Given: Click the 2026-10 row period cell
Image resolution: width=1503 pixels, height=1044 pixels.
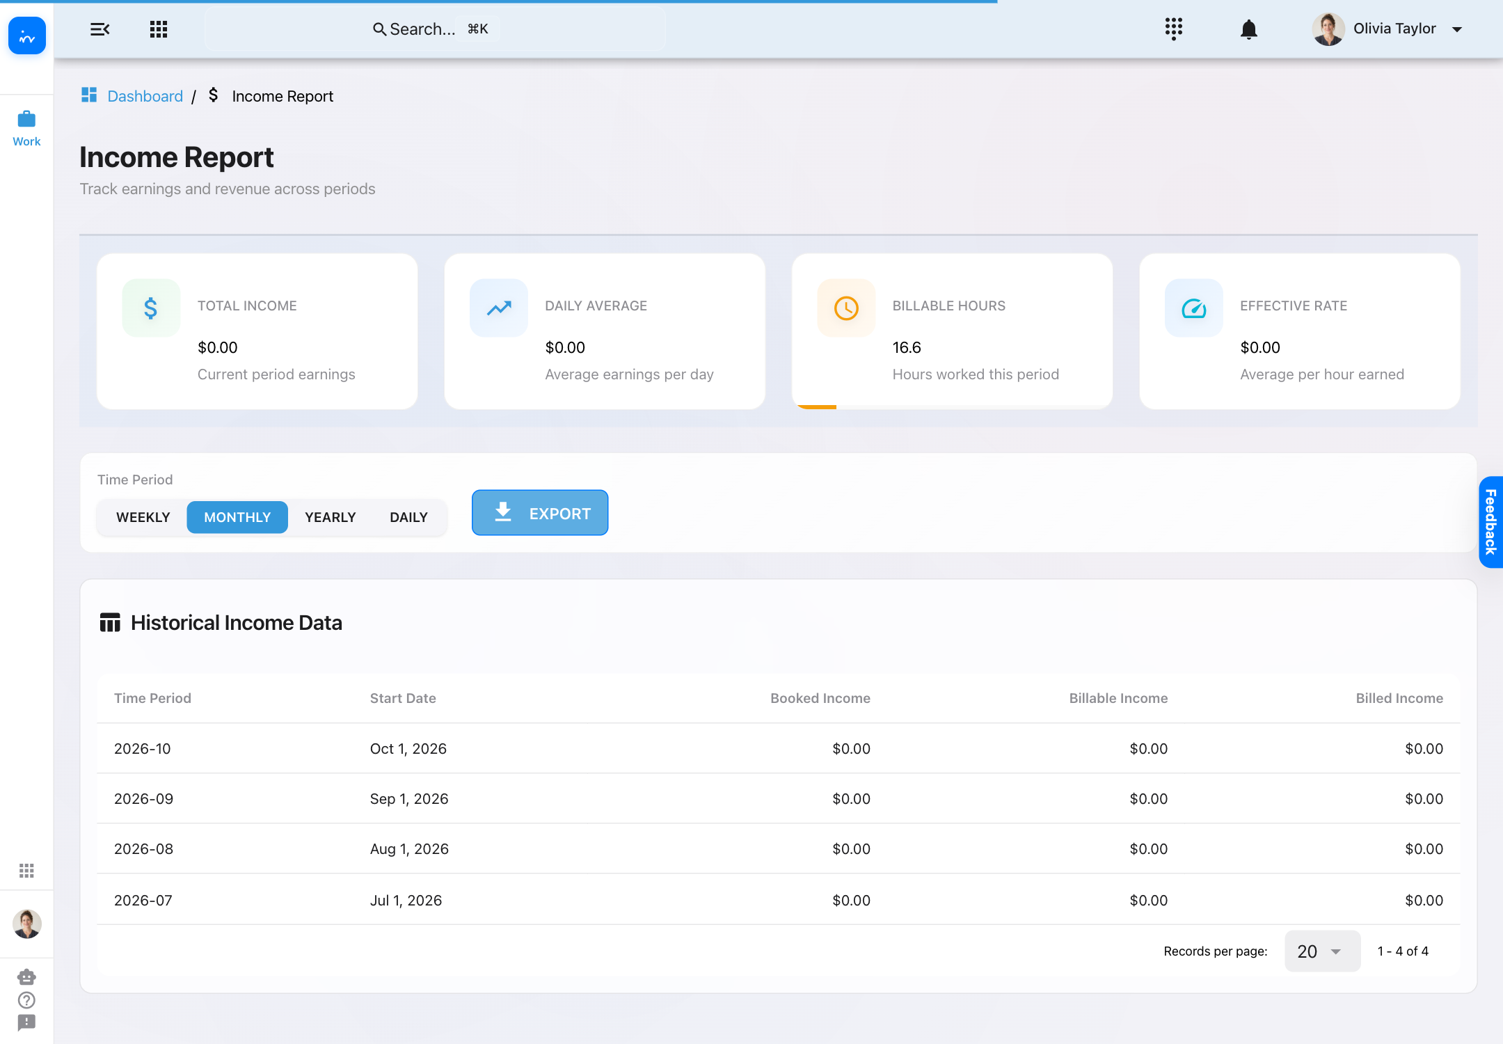Looking at the screenshot, I should 143,748.
